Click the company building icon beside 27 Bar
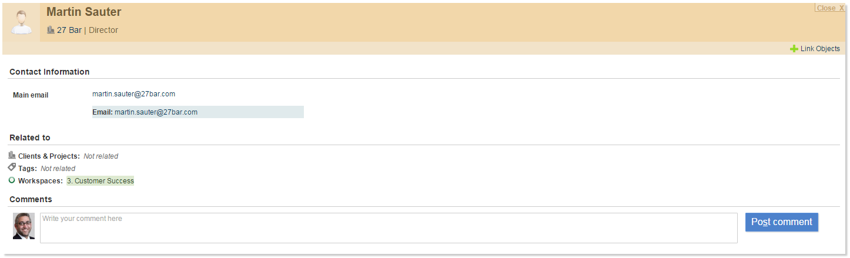 [51, 30]
